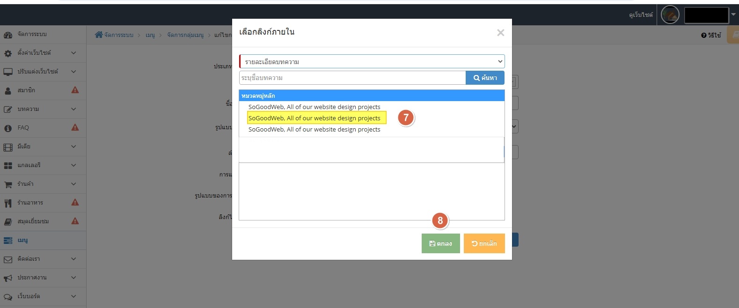Screen dimensions: 739x308
Task: Click the ดูเว็บไซต์ link in the top bar
Action: click(x=641, y=15)
